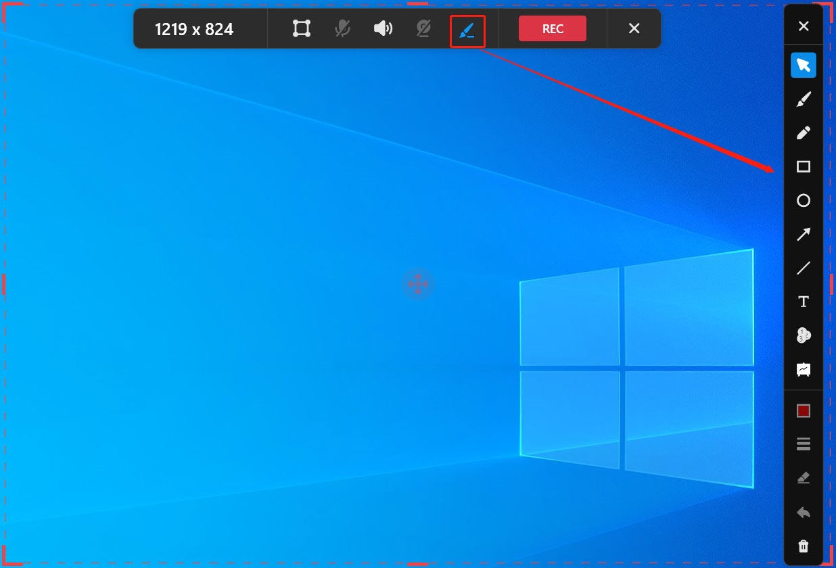Select the Arrow annotation tool
The height and width of the screenshot is (568, 836).
(x=804, y=234)
